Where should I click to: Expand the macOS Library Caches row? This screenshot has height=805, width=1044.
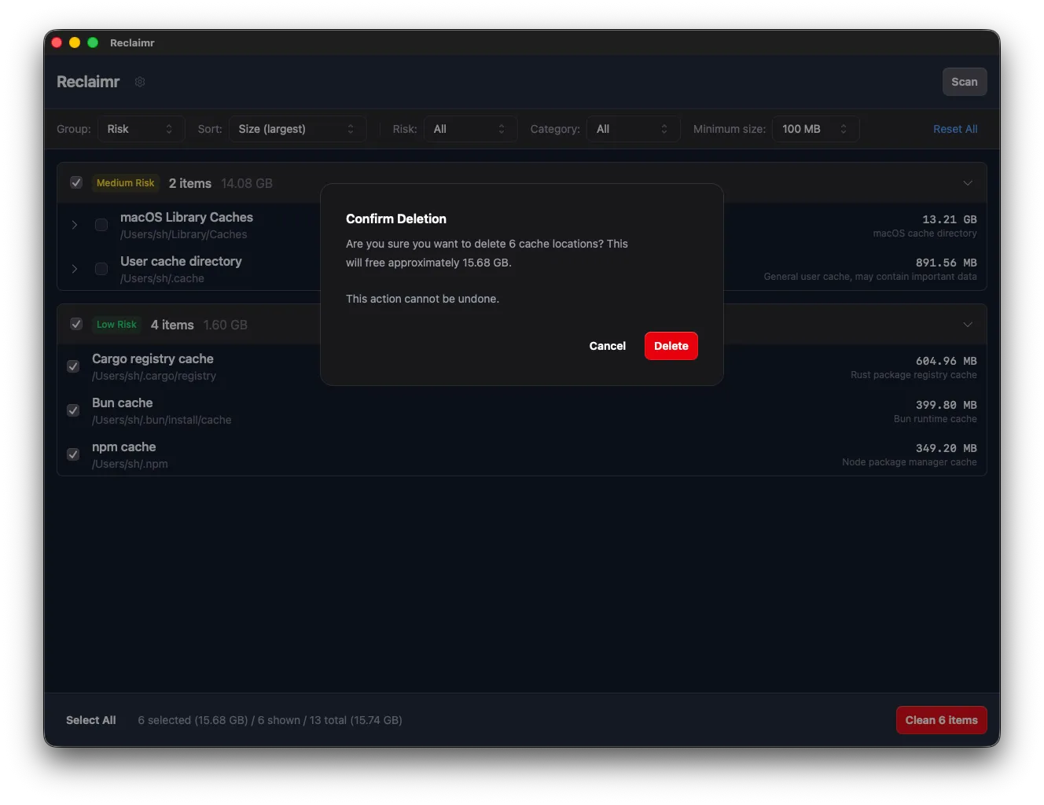(x=74, y=224)
